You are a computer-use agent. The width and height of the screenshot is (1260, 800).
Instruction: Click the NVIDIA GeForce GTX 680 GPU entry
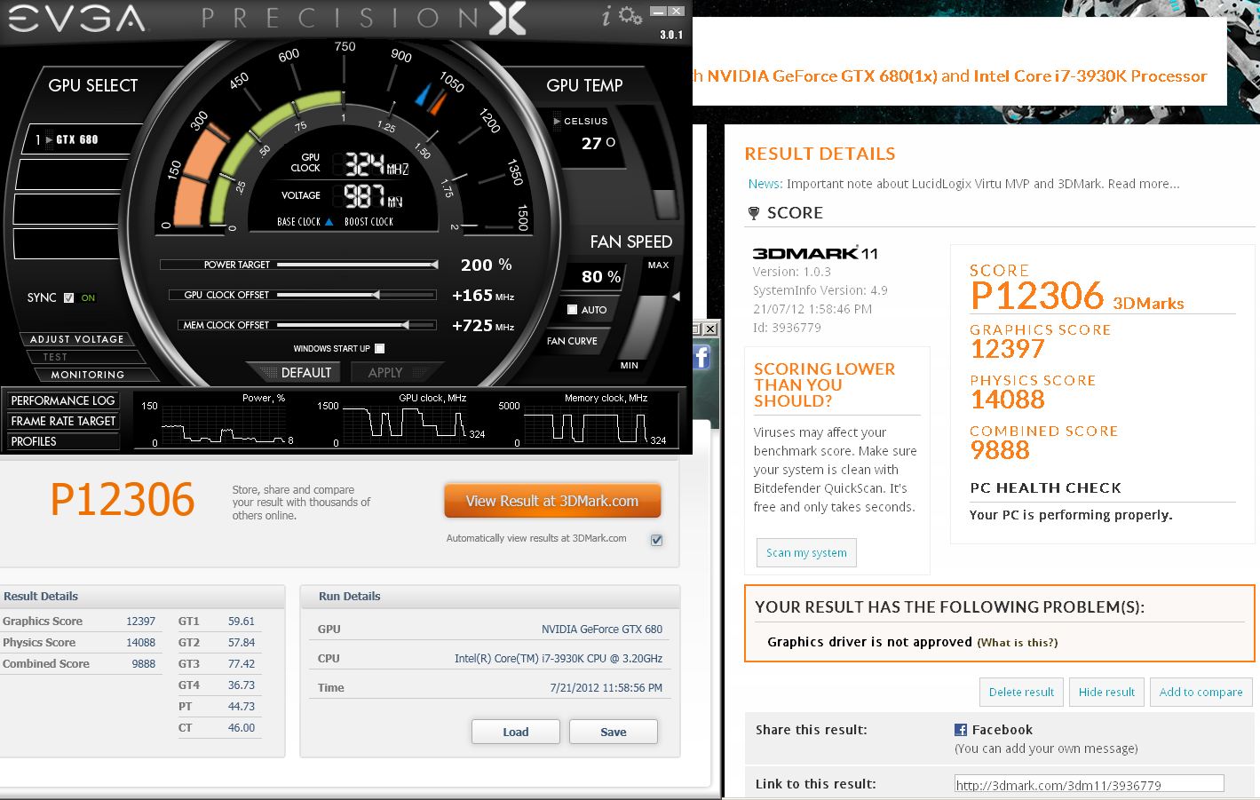pos(602,630)
